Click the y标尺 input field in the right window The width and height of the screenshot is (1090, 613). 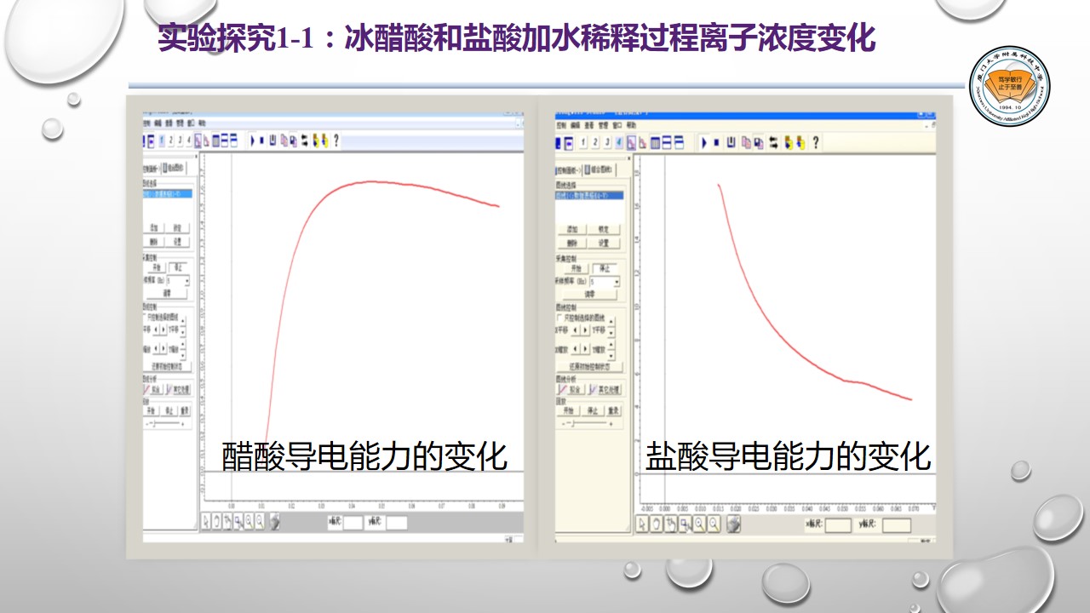click(x=897, y=525)
